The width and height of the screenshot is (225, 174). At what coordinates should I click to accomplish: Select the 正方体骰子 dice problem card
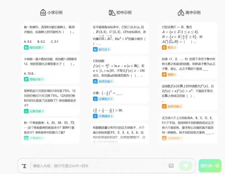coord(120,133)
